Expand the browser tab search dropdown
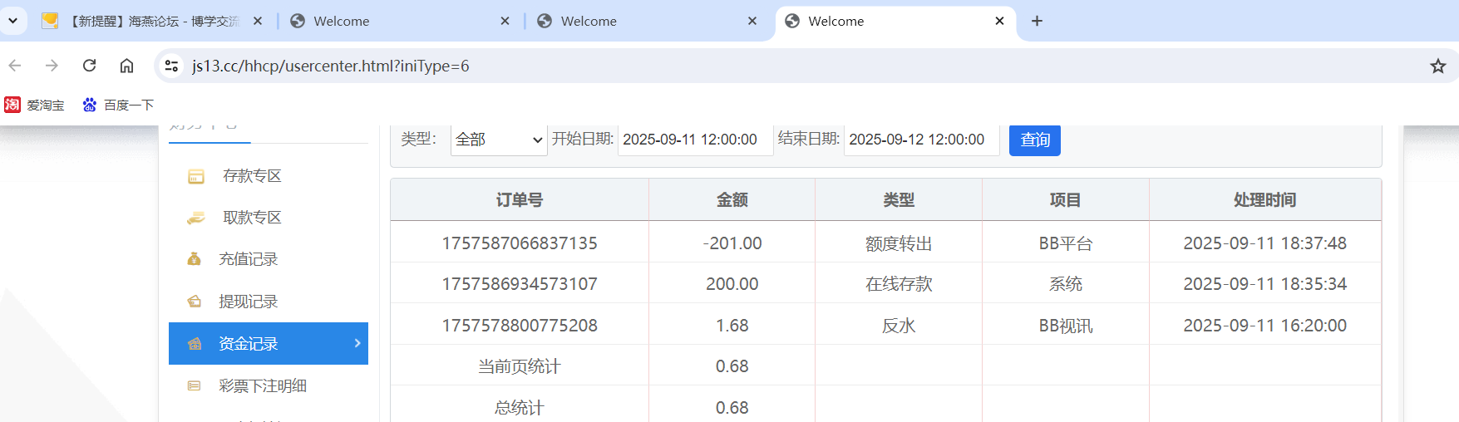Image resolution: width=1459 pixels, height=422 pixels. (13, 21)
